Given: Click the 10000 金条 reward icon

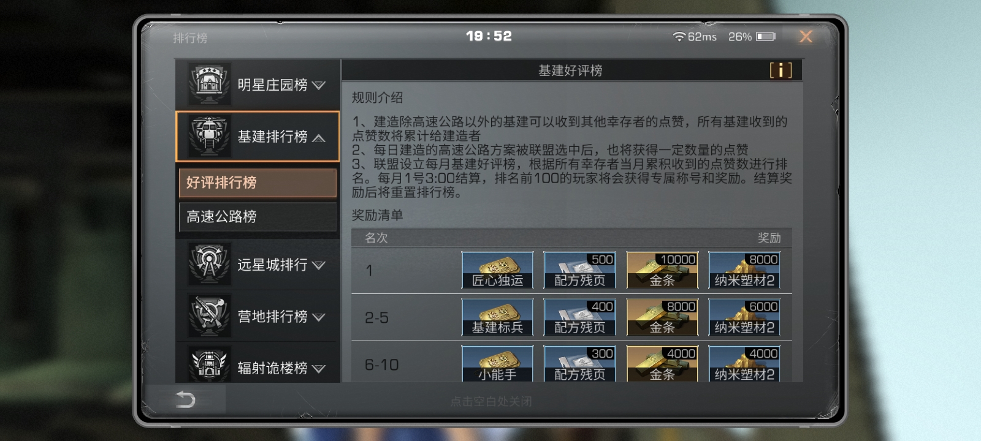Looking at the screenshot, I should (x=662, y=270).
